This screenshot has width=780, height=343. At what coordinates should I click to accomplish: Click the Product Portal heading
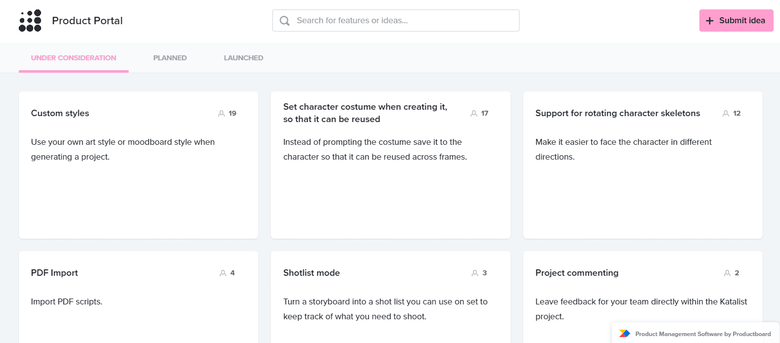pos(87,21)
